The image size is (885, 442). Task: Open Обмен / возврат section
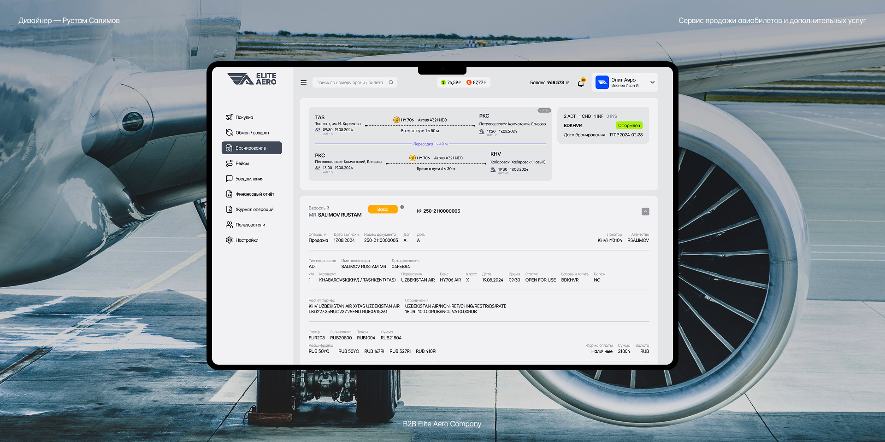click(252, 133)
